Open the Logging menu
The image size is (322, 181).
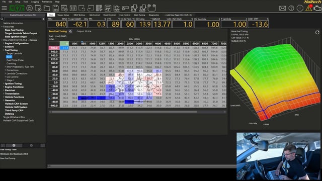click(35, 2)
